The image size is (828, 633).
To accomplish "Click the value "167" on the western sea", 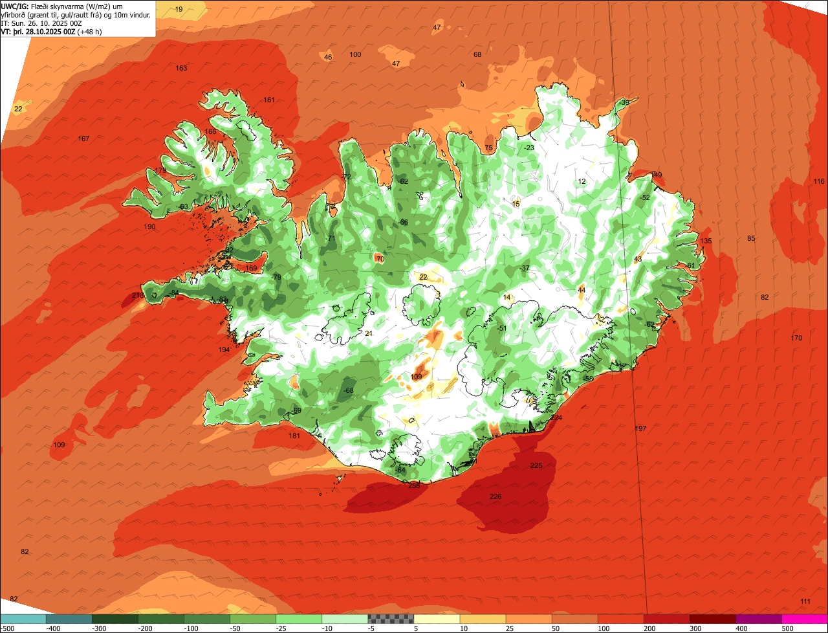I will [83, 139].
